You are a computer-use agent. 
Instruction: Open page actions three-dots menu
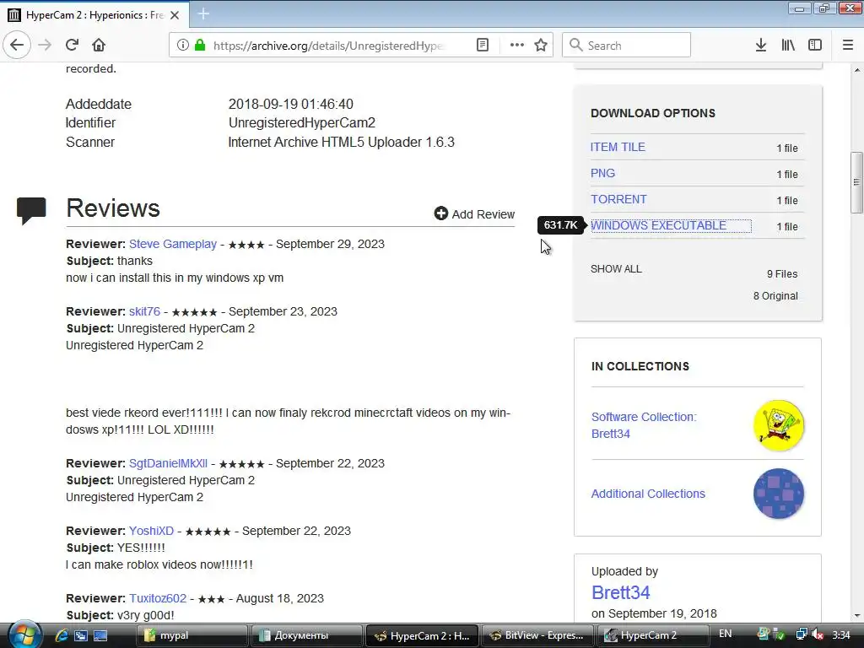pos(517,45)
